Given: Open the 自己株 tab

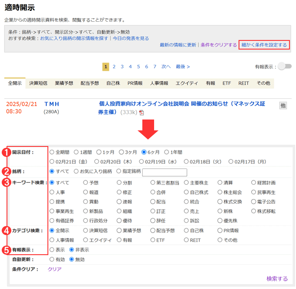Looking at the screenshot, I should pyautogui.click(x=113, y=83).
